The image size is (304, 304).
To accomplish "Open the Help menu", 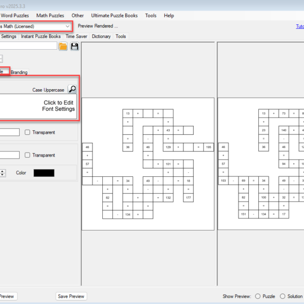I will pos(169,16).
